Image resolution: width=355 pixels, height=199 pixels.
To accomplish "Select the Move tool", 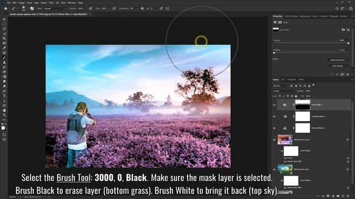I will tap(4, 19).
